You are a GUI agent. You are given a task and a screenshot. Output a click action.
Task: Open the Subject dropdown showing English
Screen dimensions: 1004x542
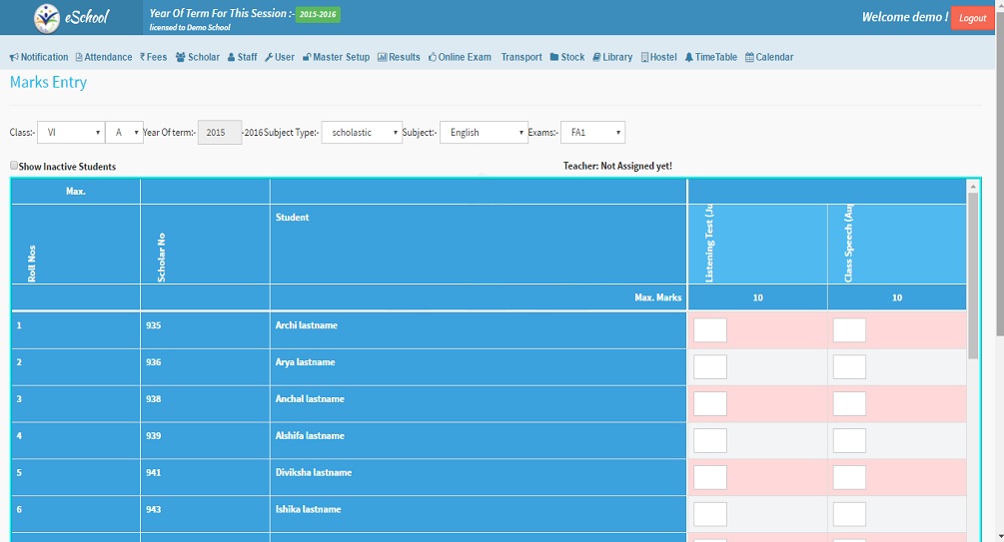pos(484,133)
